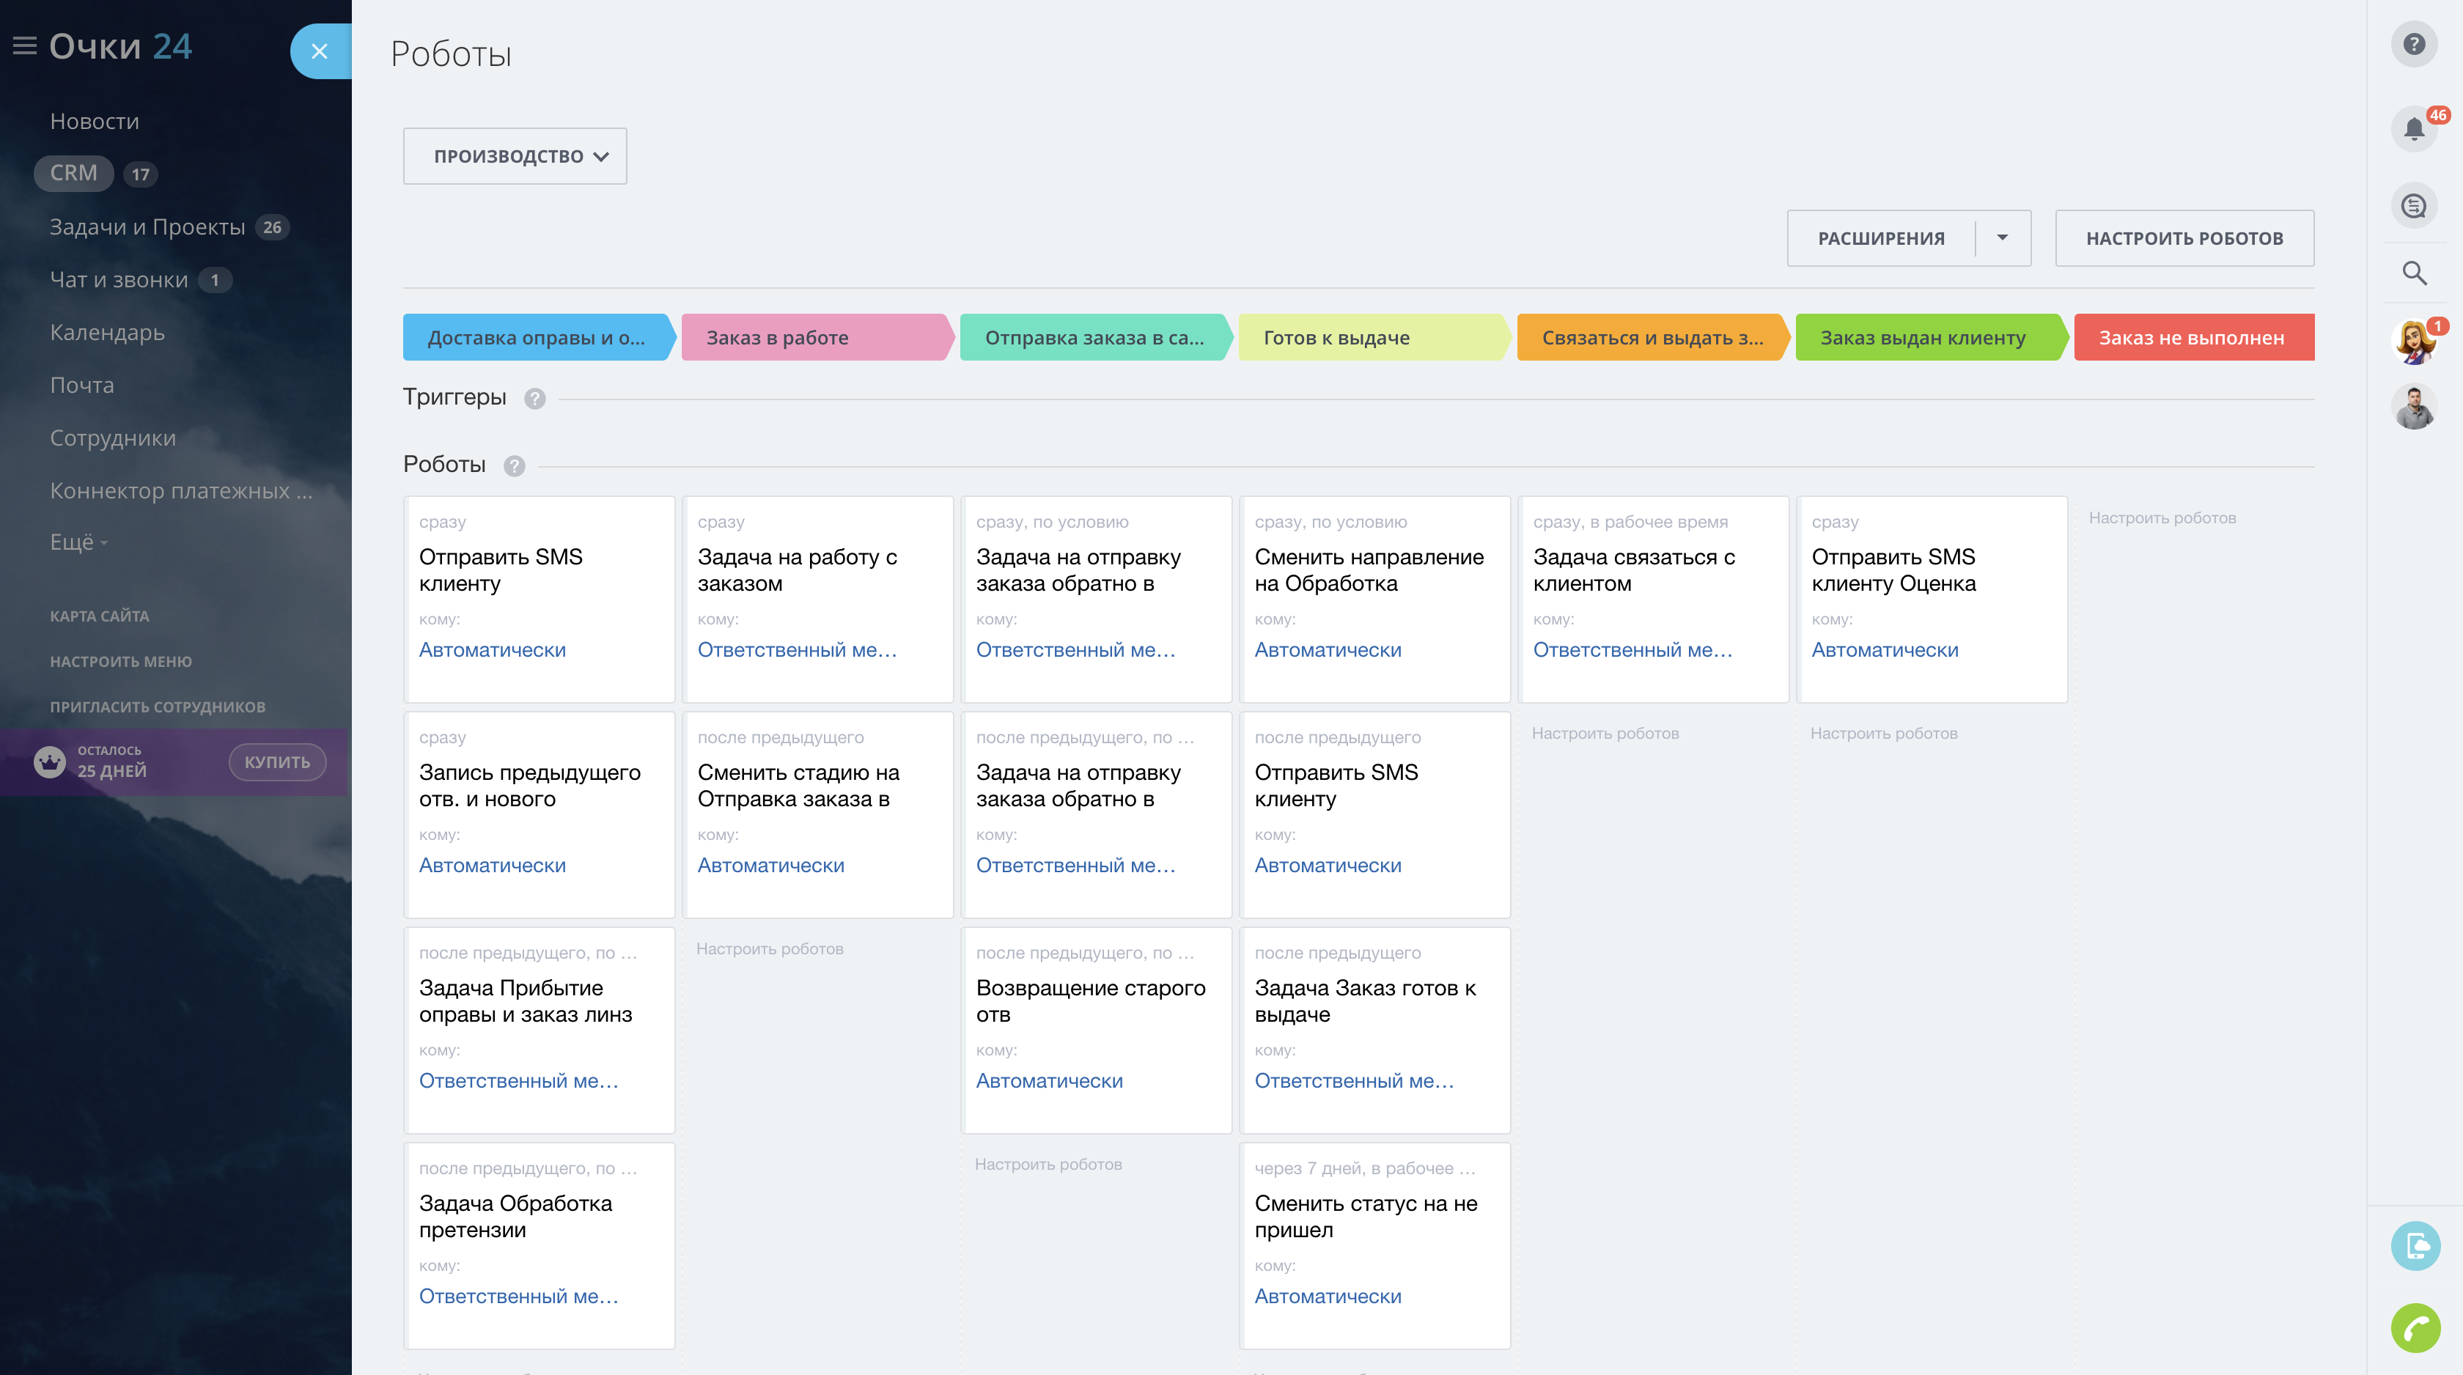The height and width of the screenshot is (1375, 2463).
Task: Open notifications bell icon
Action: tap(2413, 128)
